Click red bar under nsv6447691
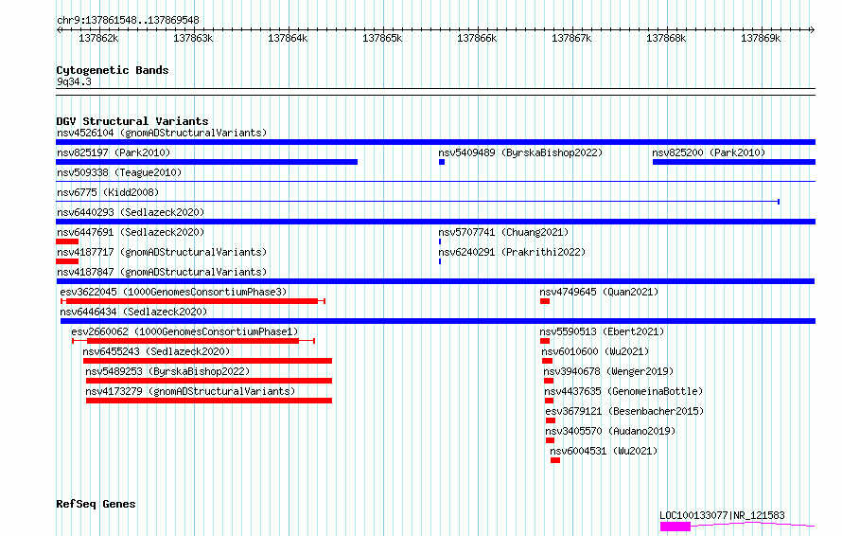 pyautogui.click(x=67, y=241)
